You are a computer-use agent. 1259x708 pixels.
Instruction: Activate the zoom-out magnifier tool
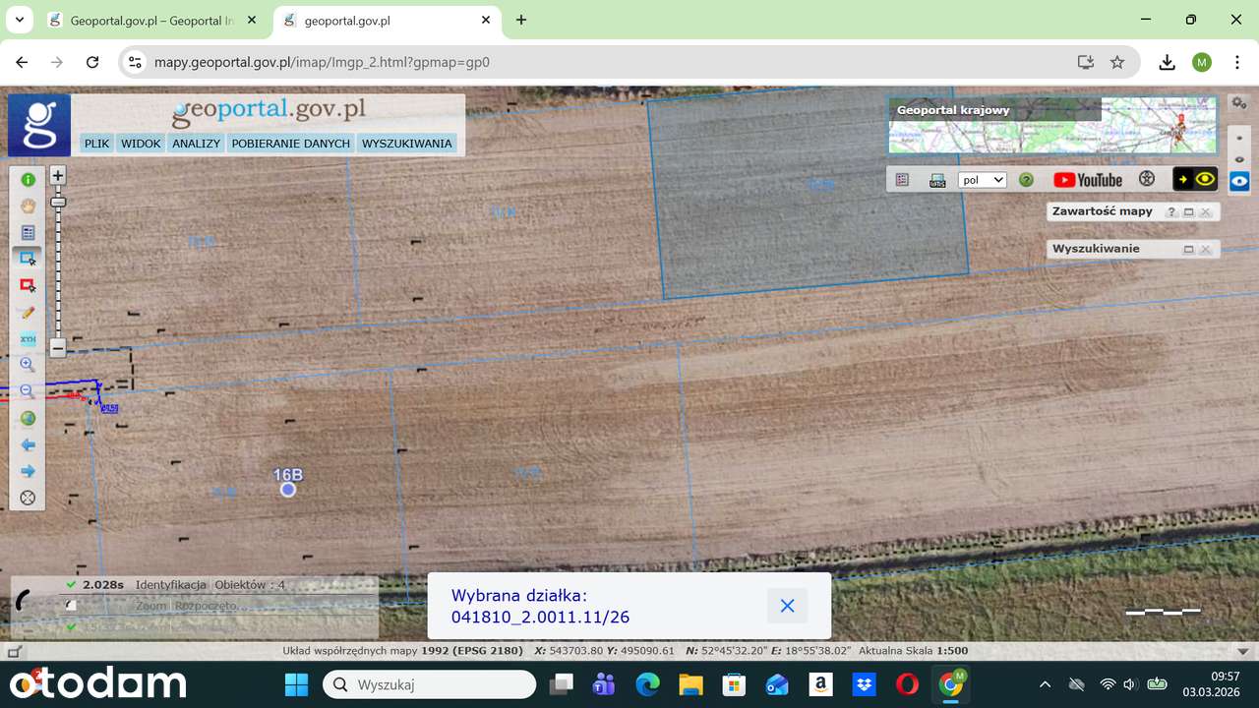[x=28, y=391]
